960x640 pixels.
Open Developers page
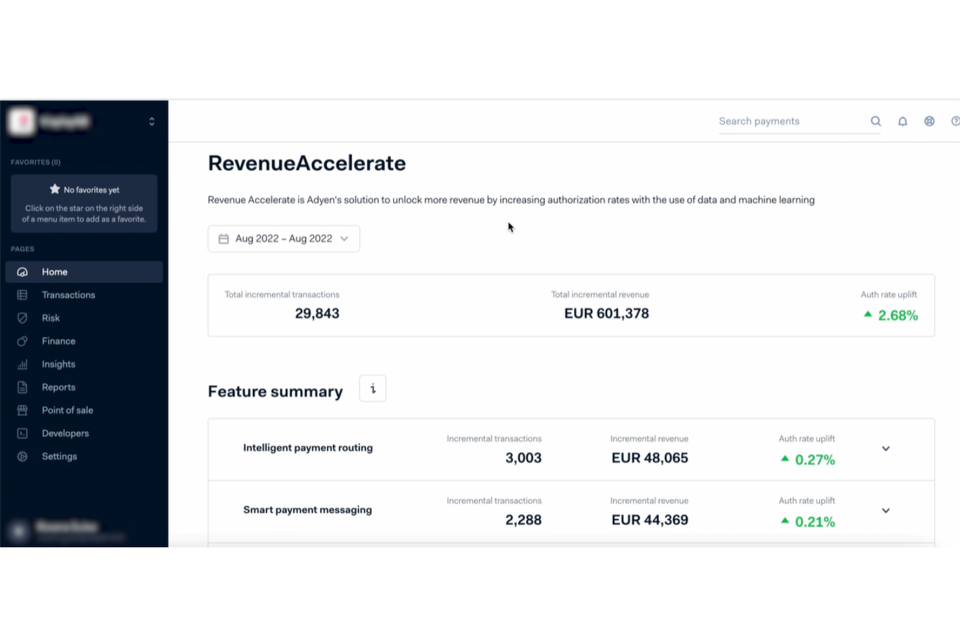84,433
